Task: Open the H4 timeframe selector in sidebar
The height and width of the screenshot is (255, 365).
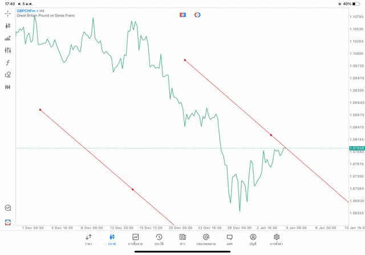Action: click(x=8, y=87)
